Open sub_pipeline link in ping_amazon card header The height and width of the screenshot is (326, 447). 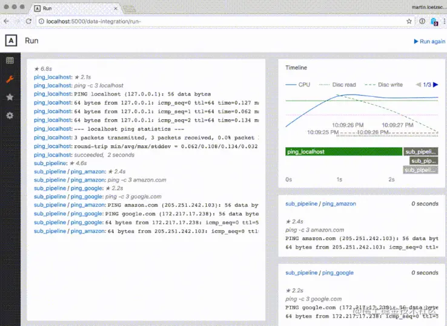click(x=301, y=204)
